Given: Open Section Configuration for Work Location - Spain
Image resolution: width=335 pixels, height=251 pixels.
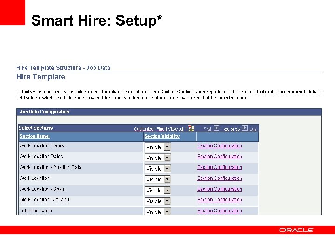Looking at the screenshot, I should 220,189.
